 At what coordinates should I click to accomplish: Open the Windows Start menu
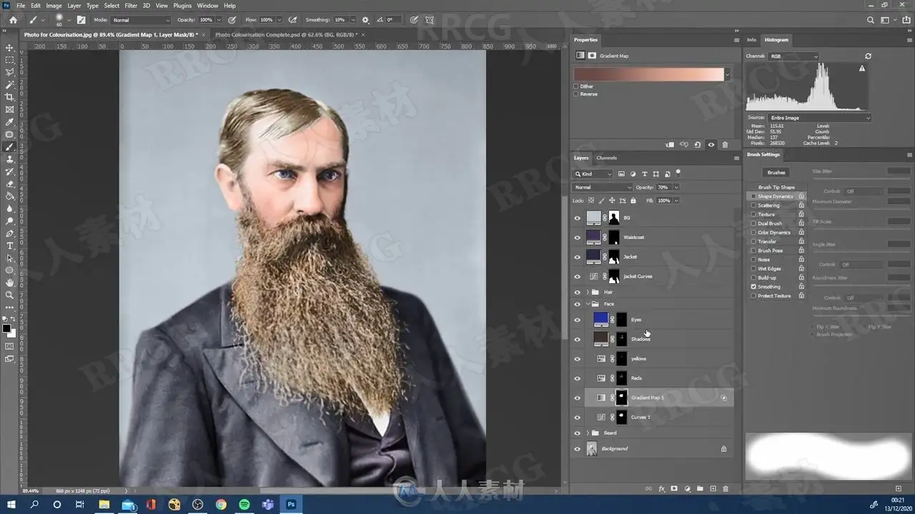[x=11, y=505]
